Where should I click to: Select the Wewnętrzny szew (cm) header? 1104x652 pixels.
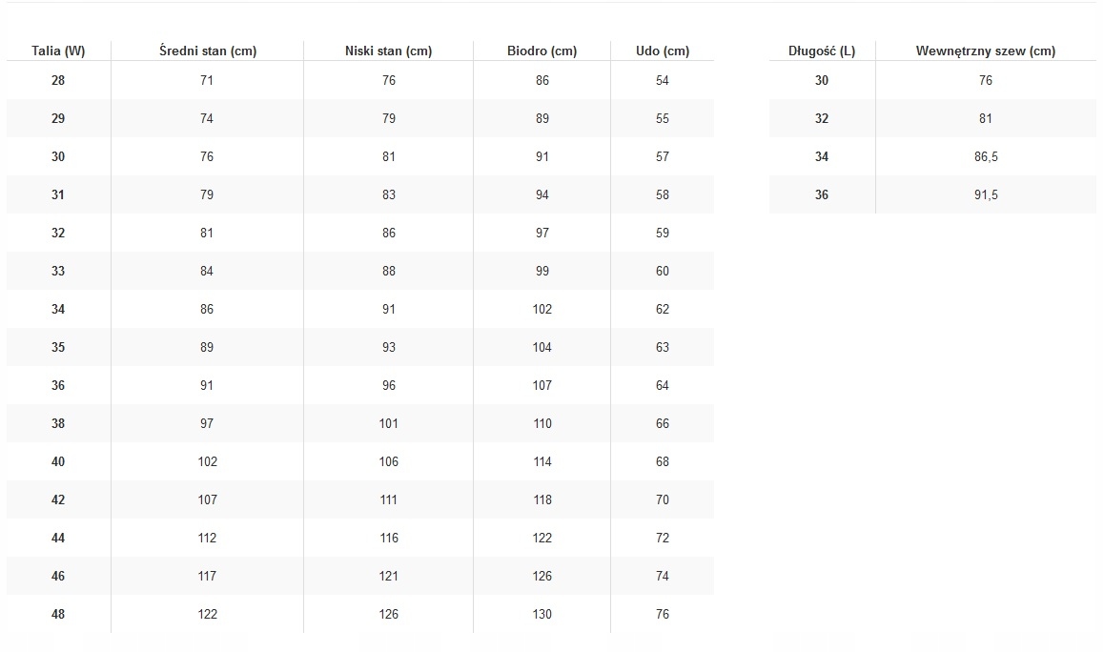click(x=985, y=51)
